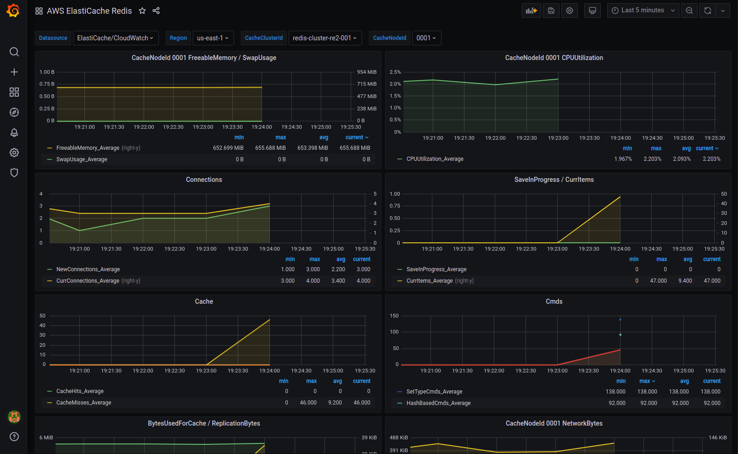
Task: Toggle the SwapUsage_Average series visibility
Action: pyautogui.click(x=82, y=159)
